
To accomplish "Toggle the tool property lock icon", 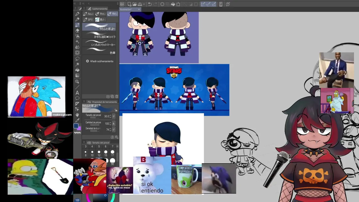I will pos(116,110).
